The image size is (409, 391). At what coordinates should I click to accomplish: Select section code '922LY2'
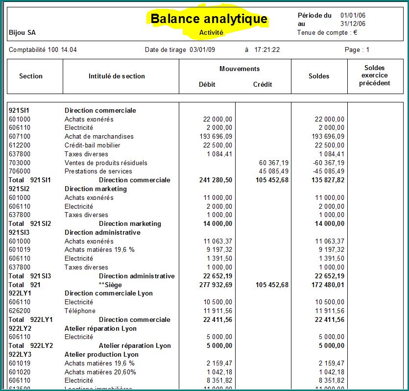click(x=20, y=328)
